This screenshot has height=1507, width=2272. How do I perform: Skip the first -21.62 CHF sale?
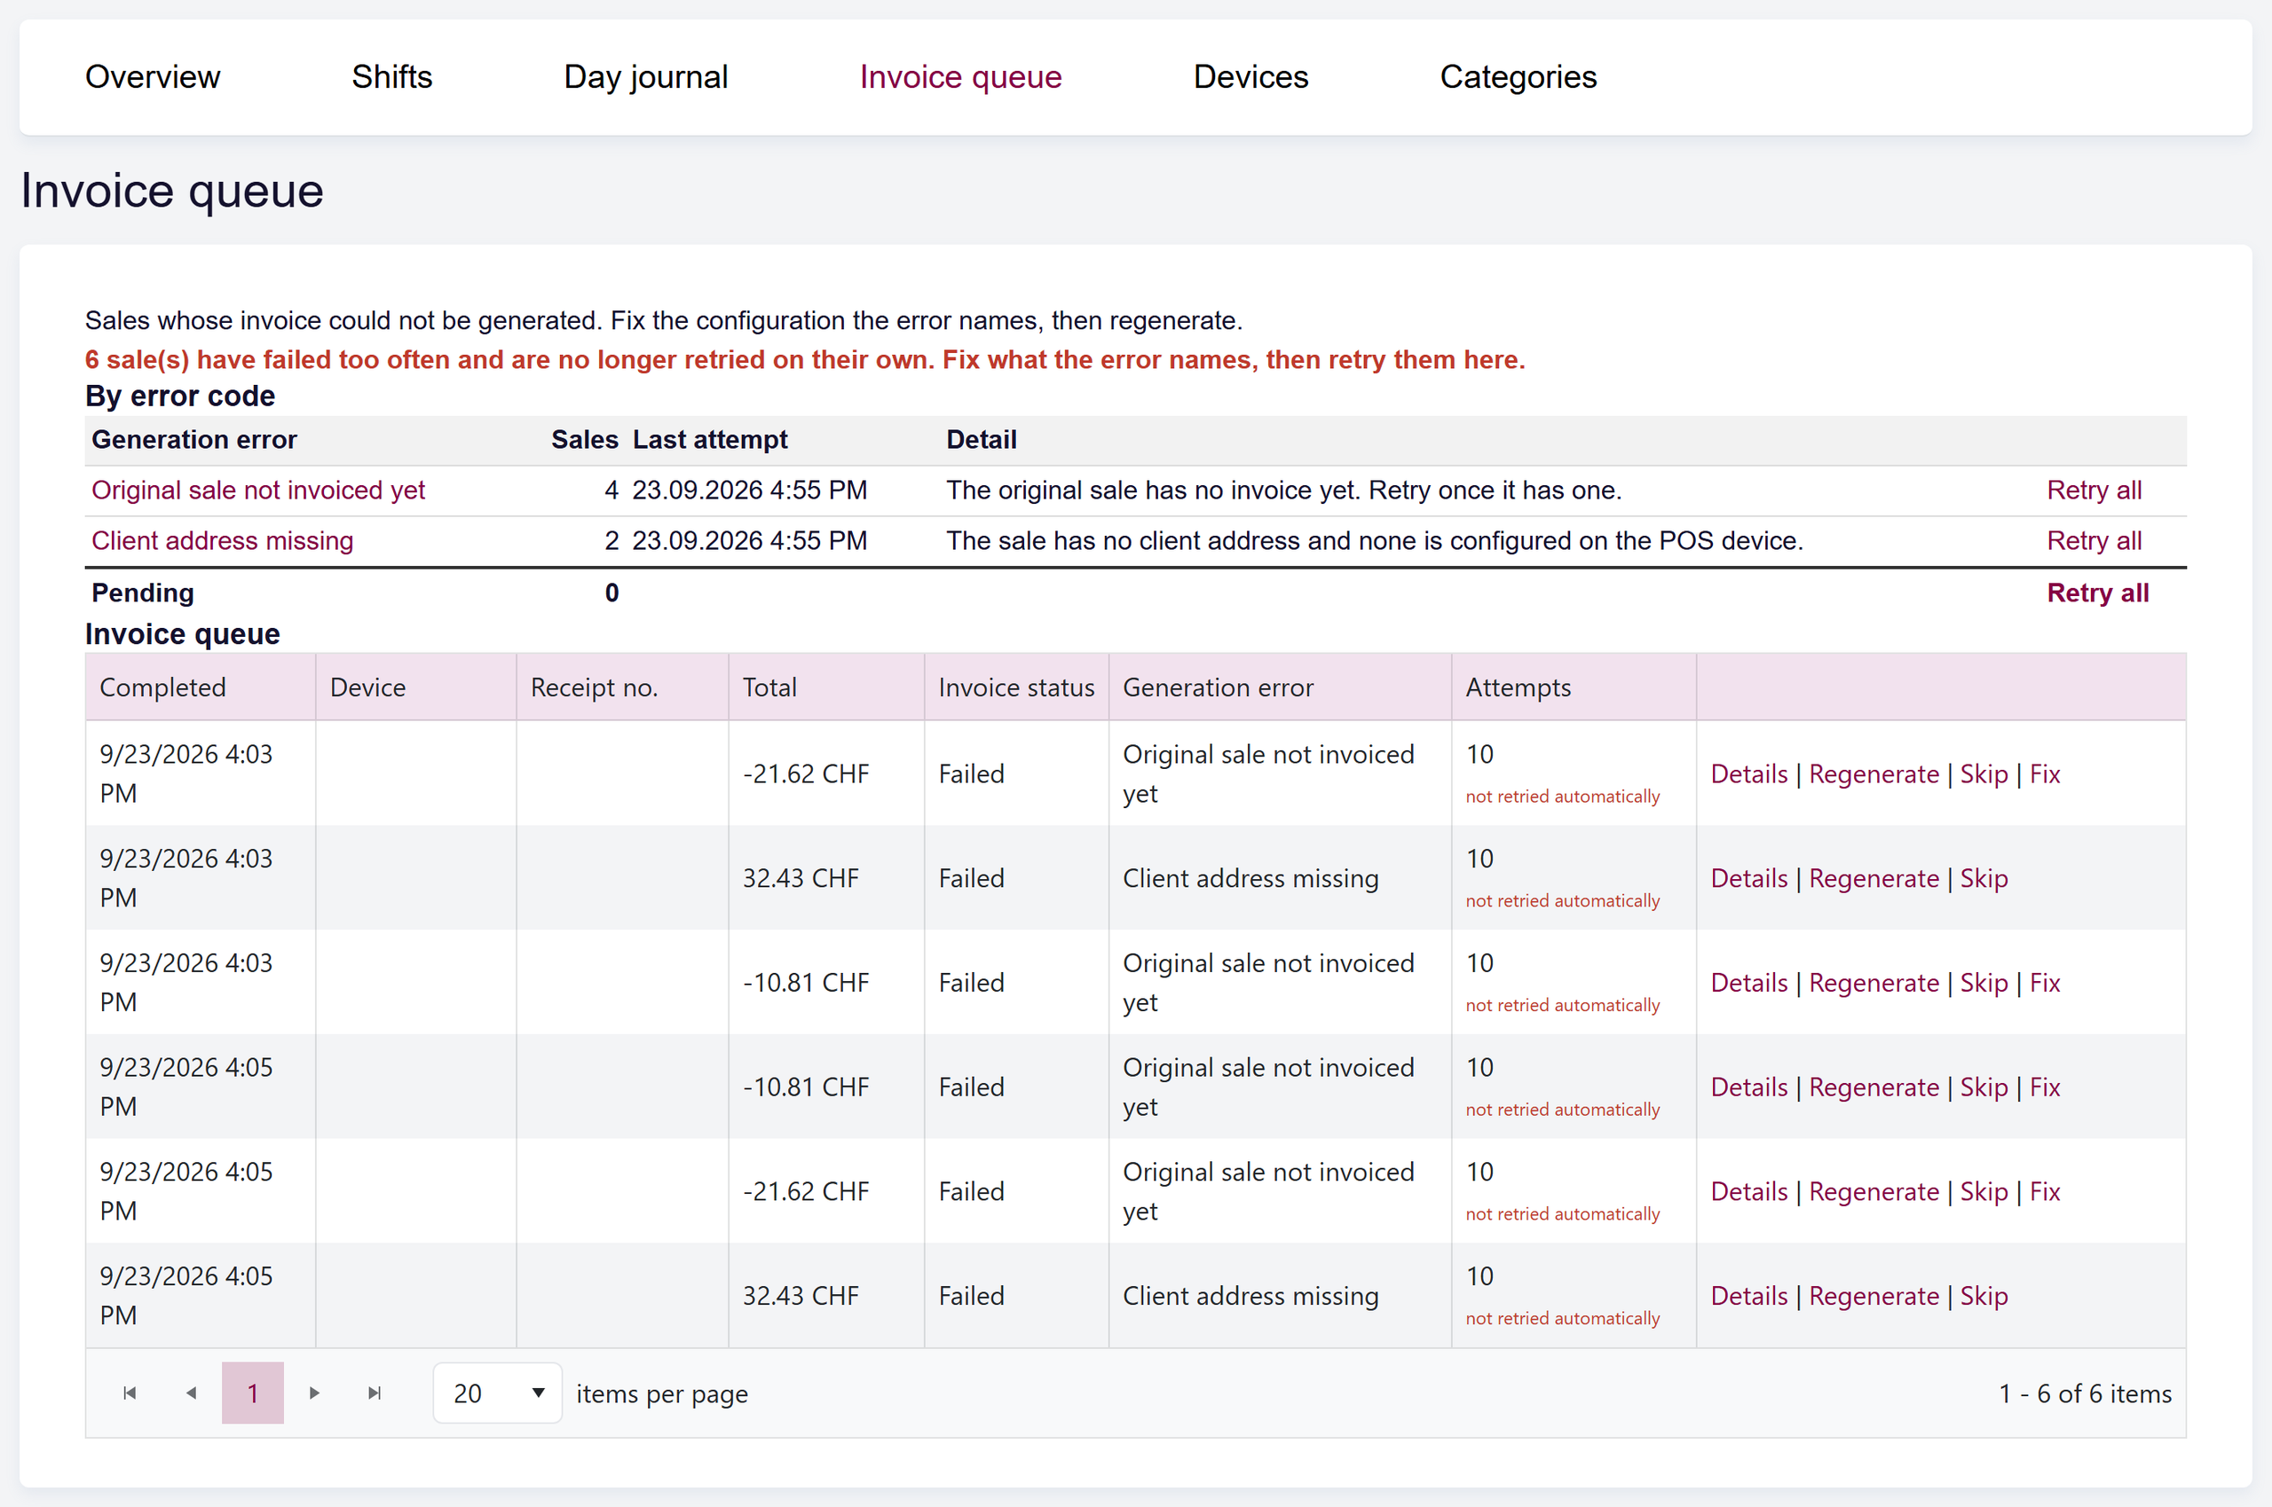click(x=1984, y=773)
